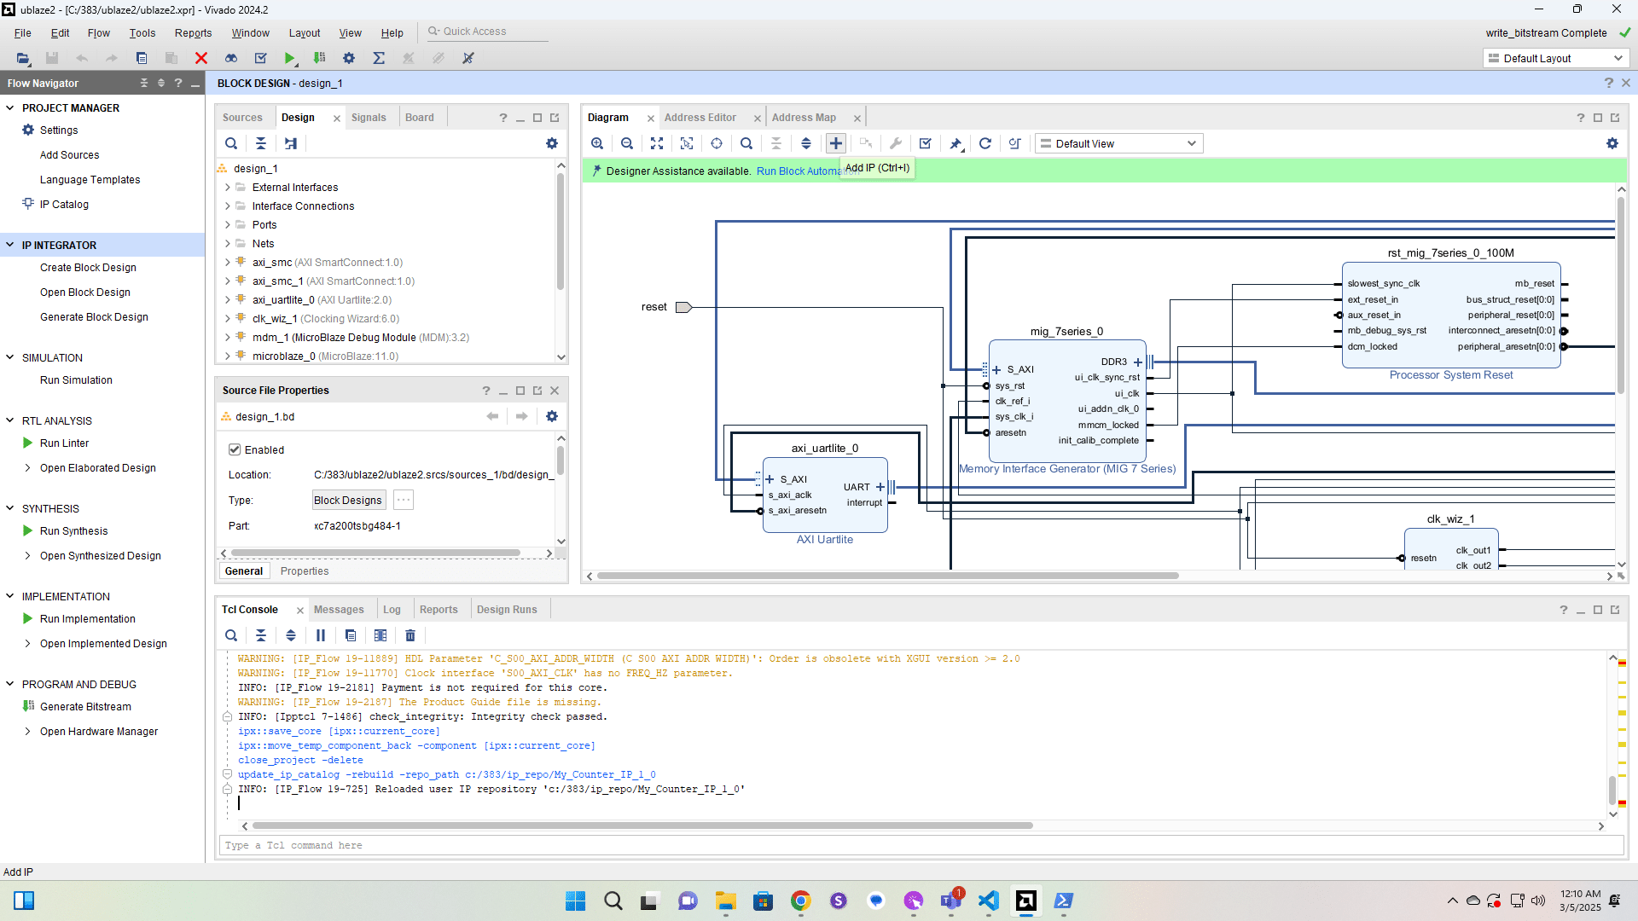This screenshot has width=1638, height=921.
Task: Click the Add IP plus icon
Action: click(x=836, y=143)
